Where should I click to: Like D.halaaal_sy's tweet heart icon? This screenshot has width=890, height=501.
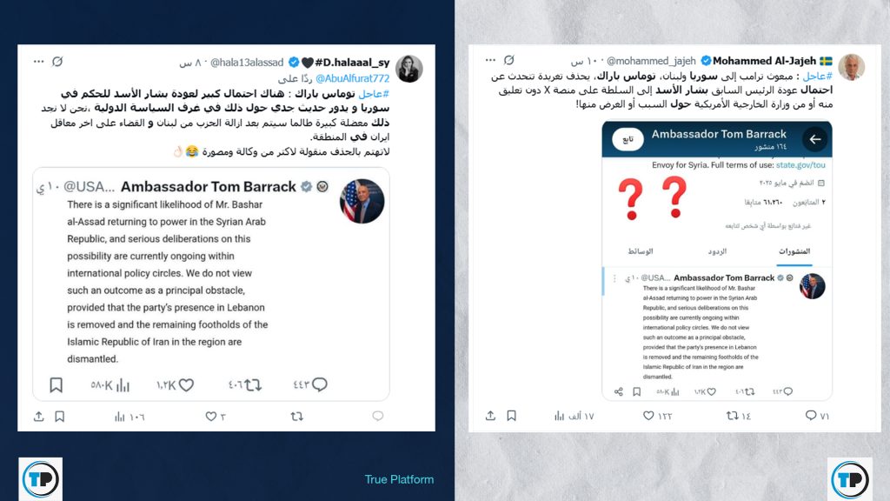210,417
